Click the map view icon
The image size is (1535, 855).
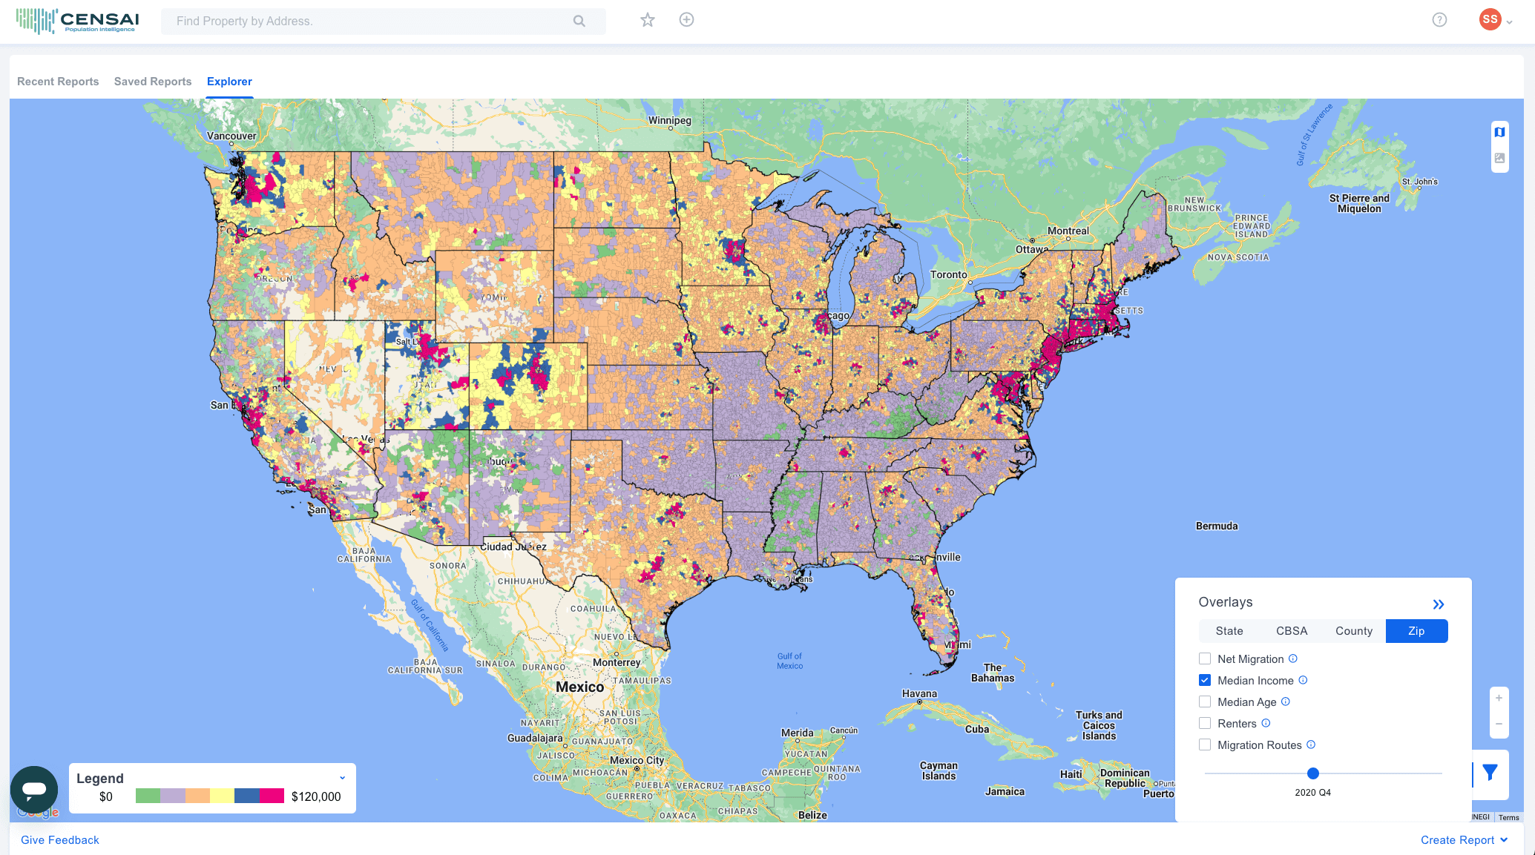[x=1499, y=132]
